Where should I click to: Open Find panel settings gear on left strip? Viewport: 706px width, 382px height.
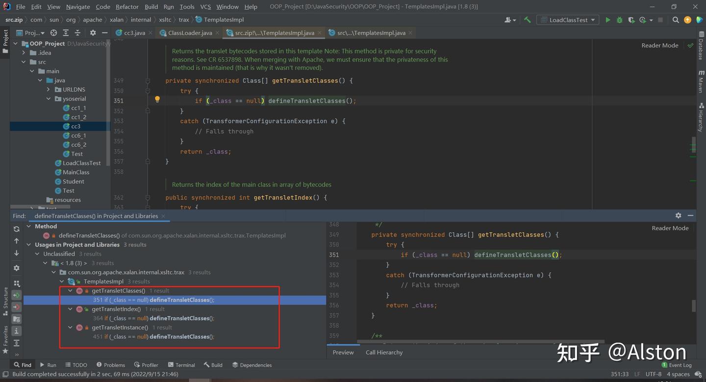click(16, 268)
